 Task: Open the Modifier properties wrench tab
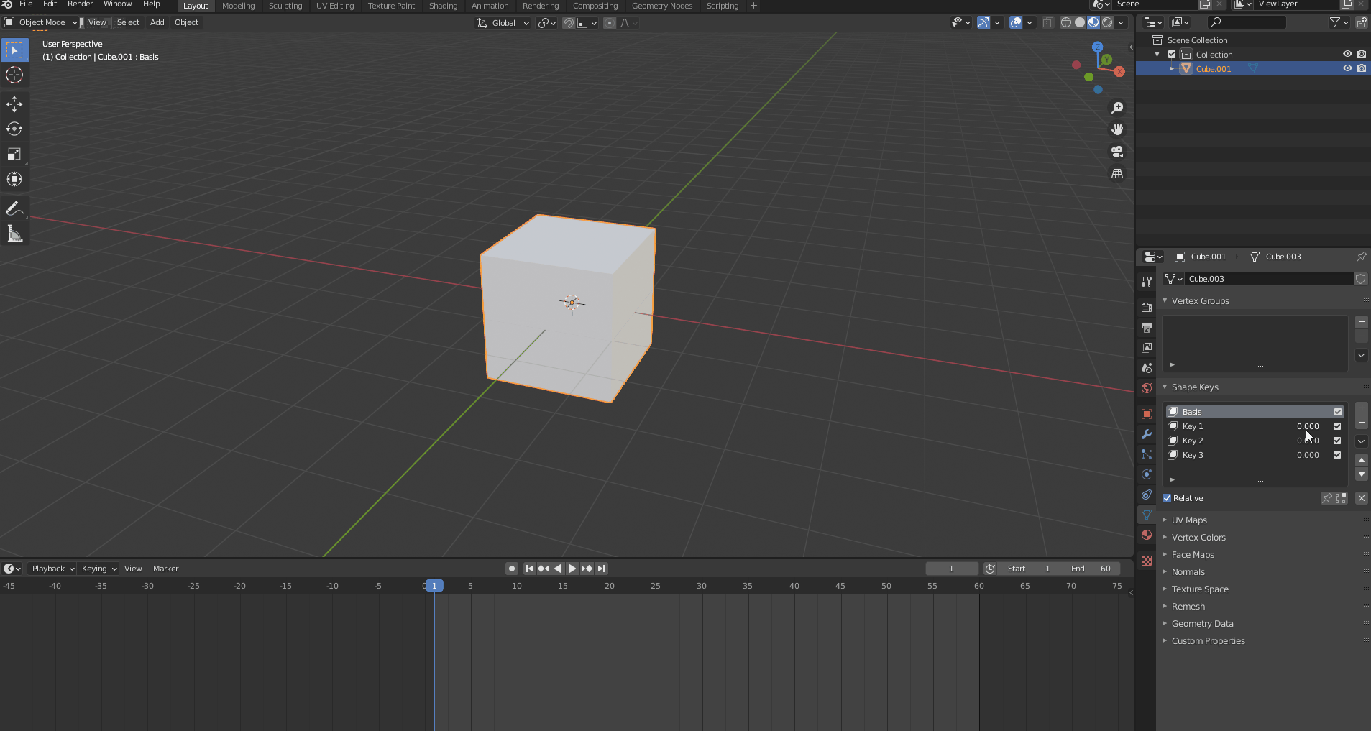[1146, 434]
